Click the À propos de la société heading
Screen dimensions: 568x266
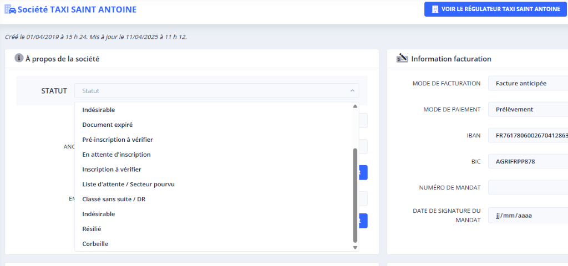pos(62,59)
